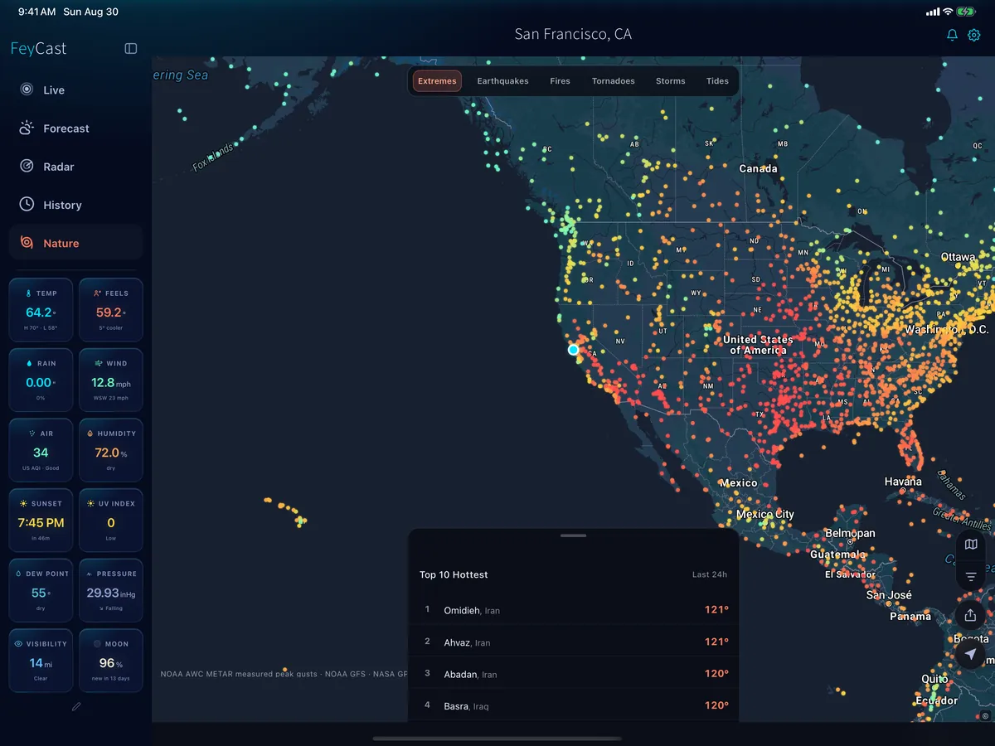
Task: Click the Top 10 Hottest heading
Action: [x=454, y=574]
